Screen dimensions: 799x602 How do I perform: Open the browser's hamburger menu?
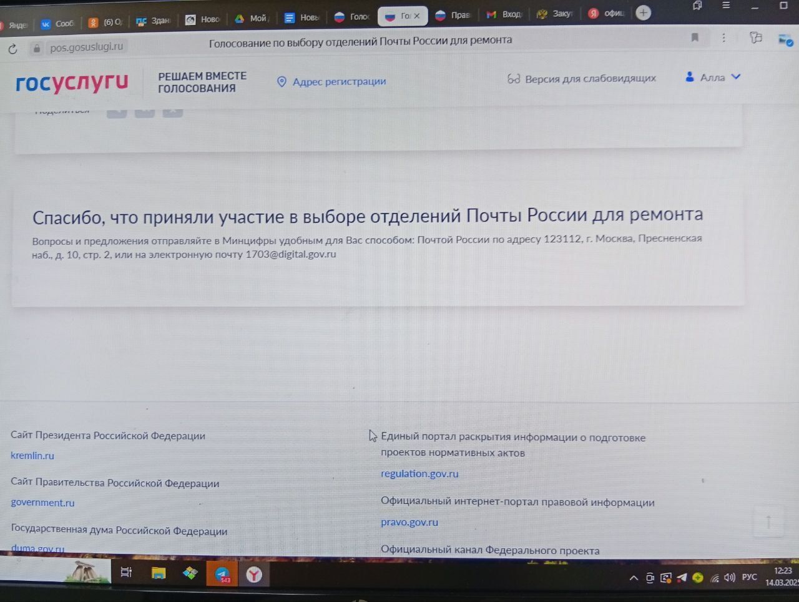pos(726,6)
